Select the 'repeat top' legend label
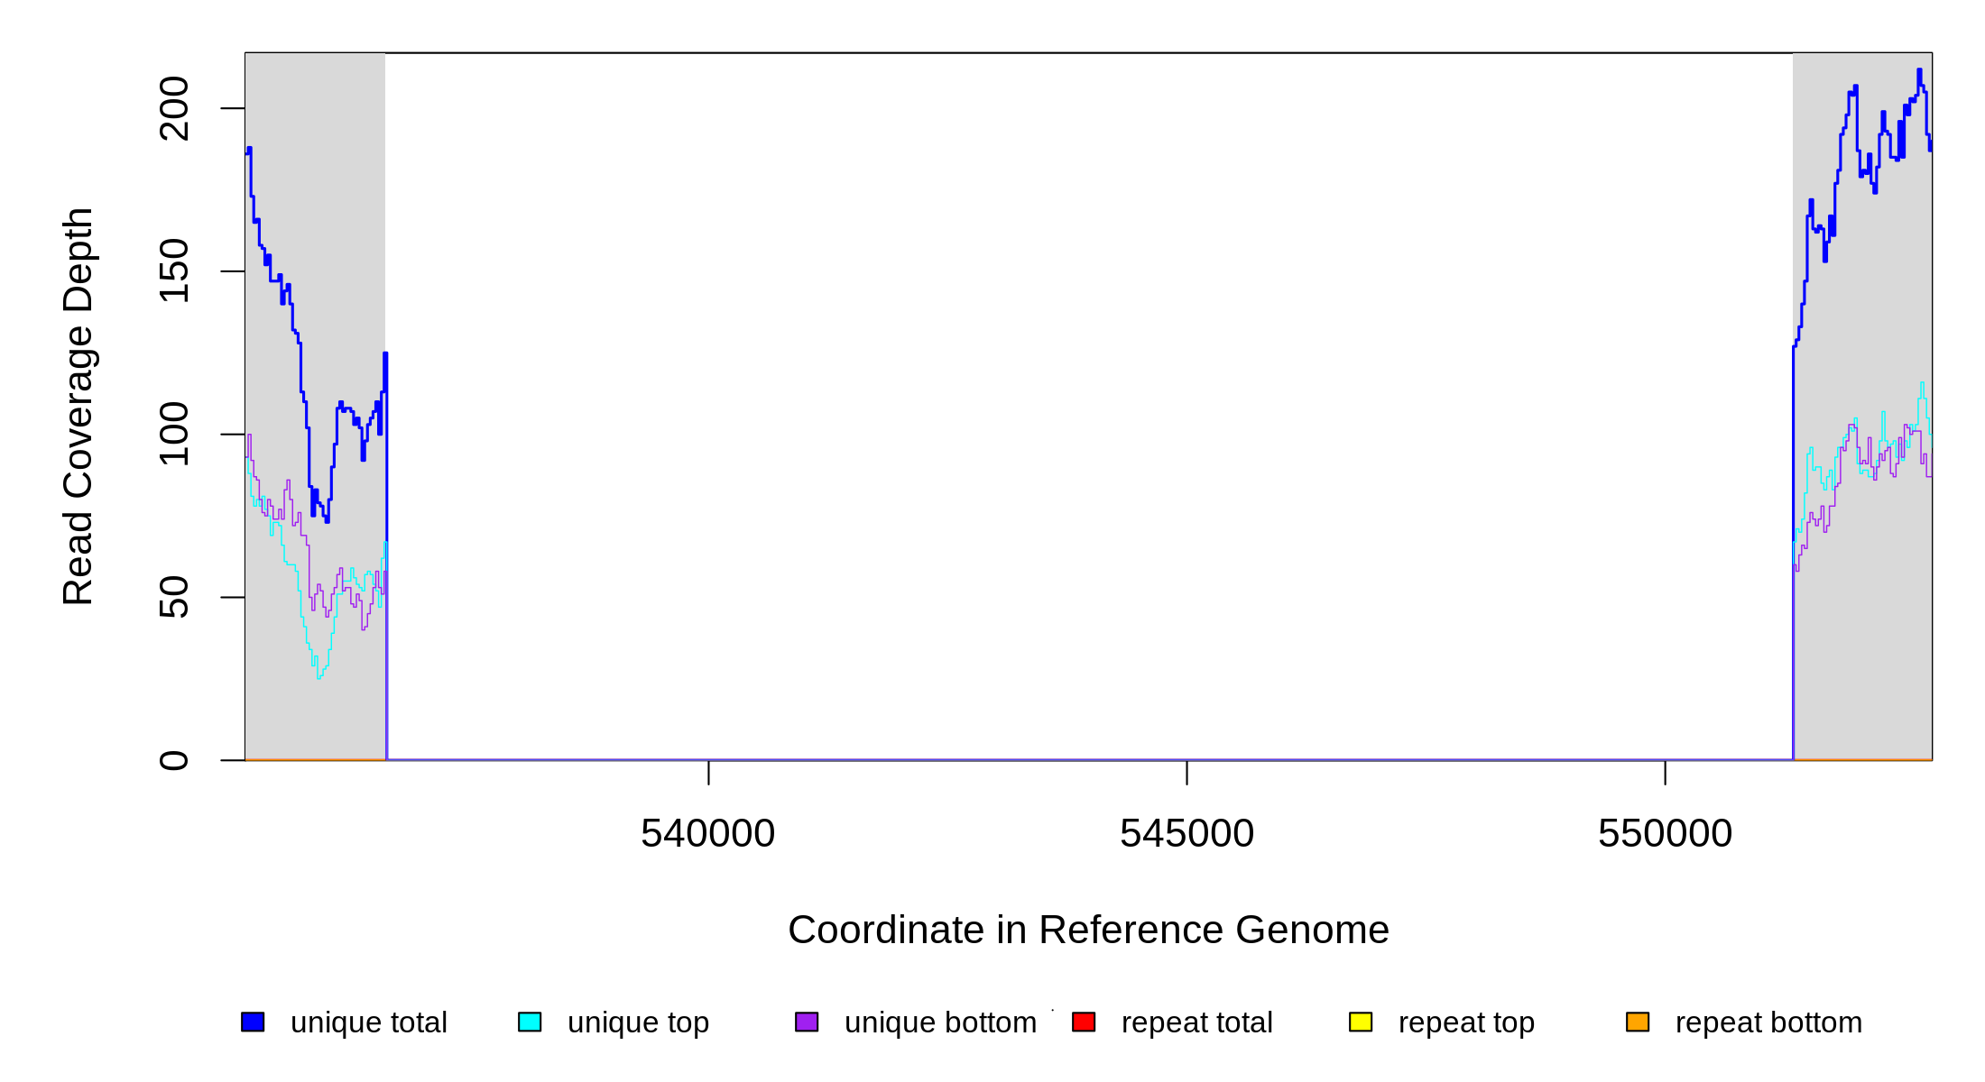This screenshot has height=1082, width=1985. [1466, 1022]
